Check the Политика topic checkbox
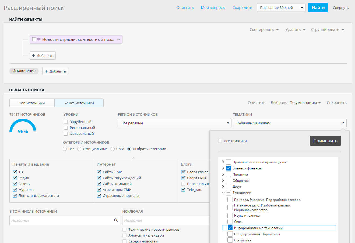This screenshot has width=355, height=243. coord(229,174)
